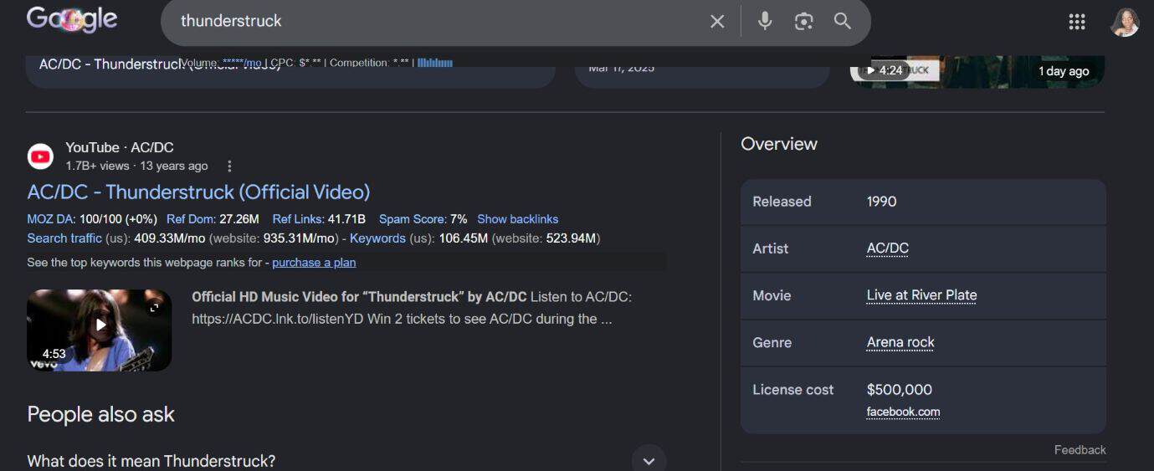Click the keyword volume trend bars
The image size is (1154, 471).
pyautogui.click(x=435, y=63)
